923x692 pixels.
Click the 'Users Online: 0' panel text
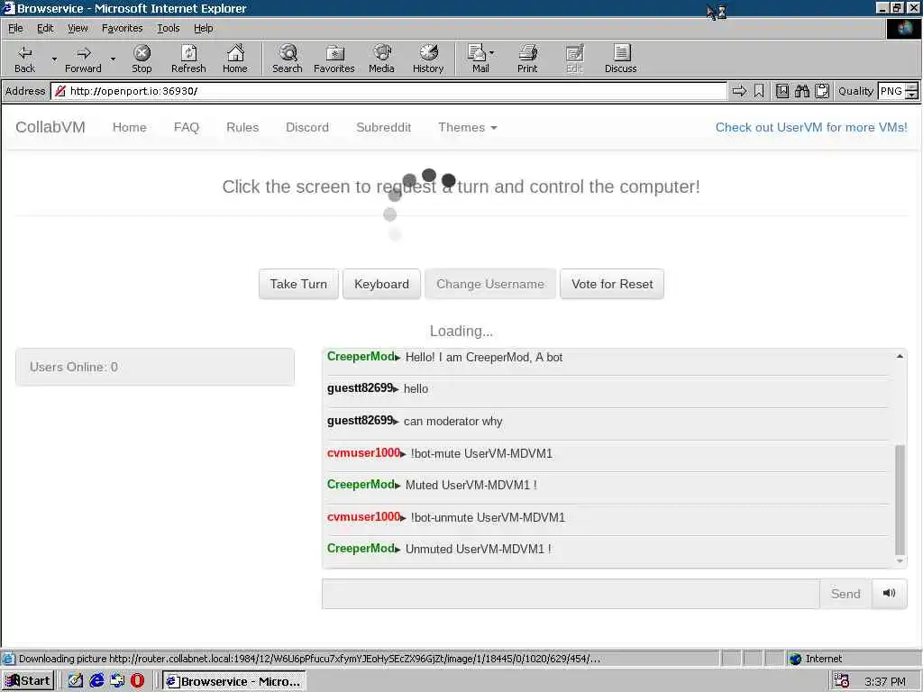(74, 367)
